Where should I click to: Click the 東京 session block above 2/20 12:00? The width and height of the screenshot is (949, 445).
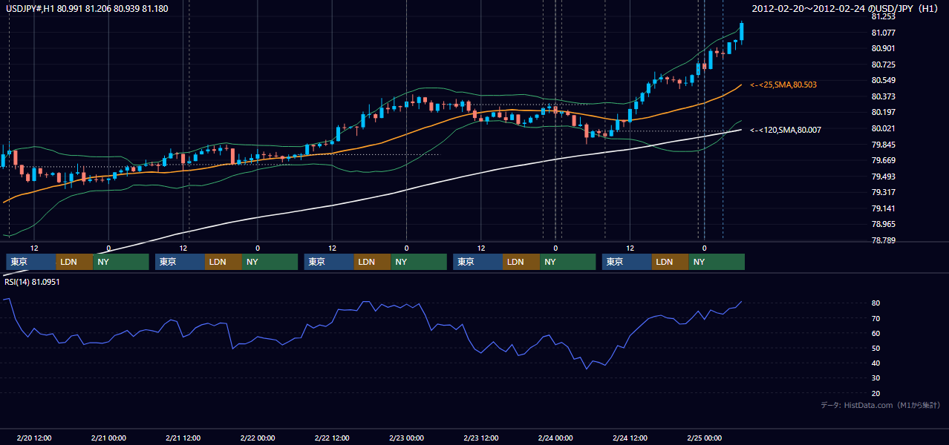click(31, 262)
